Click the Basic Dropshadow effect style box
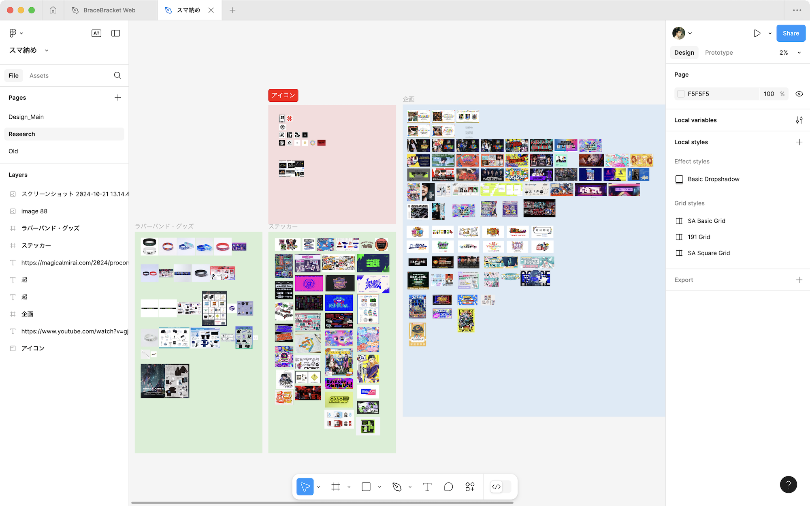This screenshot has height=506, width=810. pos(679,179)
